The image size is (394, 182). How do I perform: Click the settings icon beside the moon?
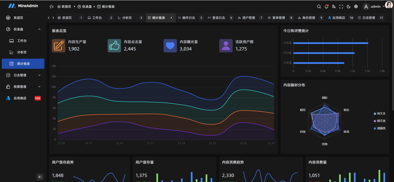point(356,7)
